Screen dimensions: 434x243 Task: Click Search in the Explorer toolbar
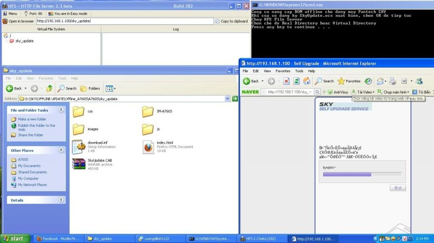(x=67, y=88)
